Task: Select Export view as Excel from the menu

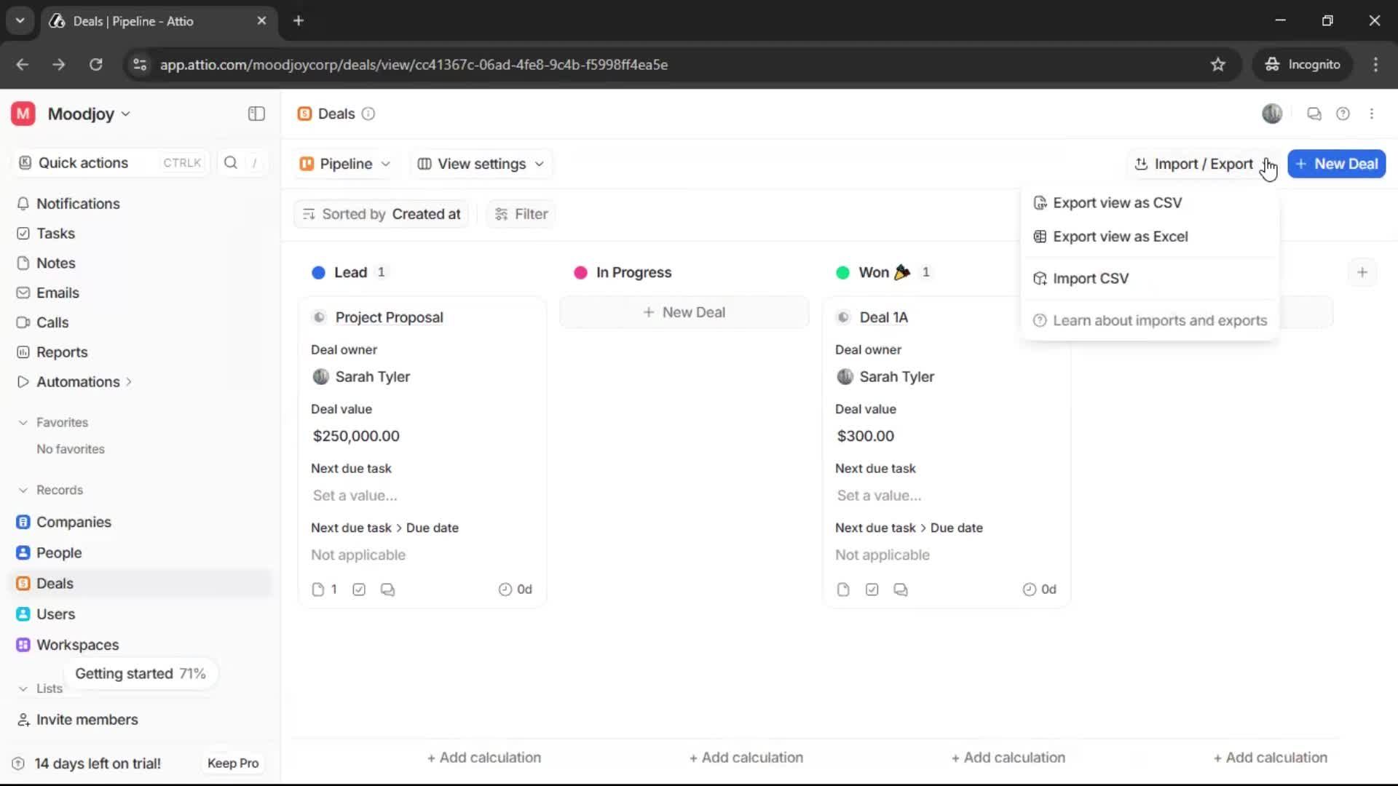Action: (1121, 237)
